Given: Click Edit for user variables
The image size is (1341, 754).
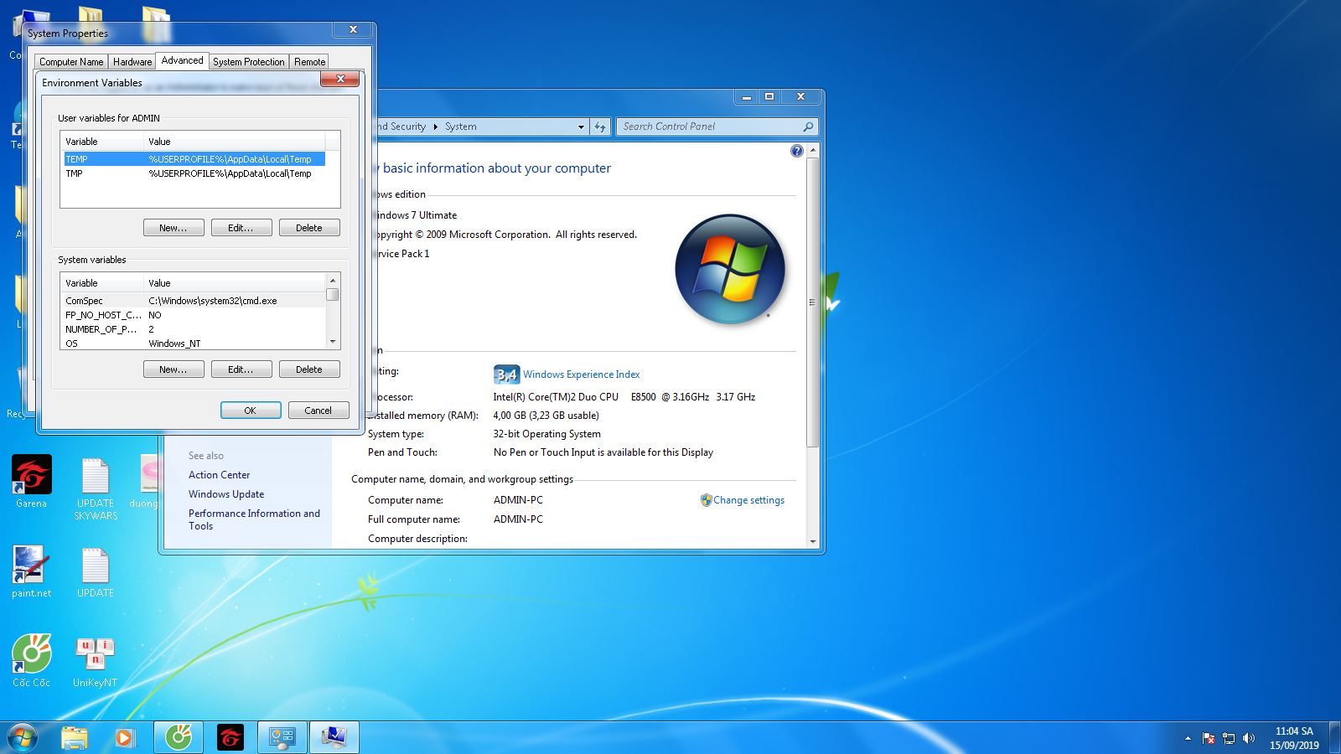Looking at the screenshot, I should pyautogui.click(x=241, y=228).
